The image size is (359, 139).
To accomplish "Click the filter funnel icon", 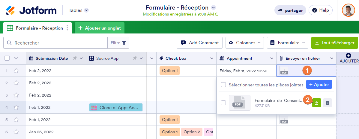I will point(124,43).
